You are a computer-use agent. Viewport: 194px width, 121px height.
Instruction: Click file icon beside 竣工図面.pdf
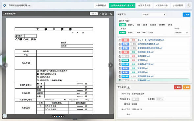click(120, 60)
